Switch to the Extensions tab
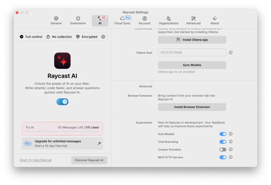Image resolution: width=271 pixels, height=185 pixels. click(x=78, y=21)
